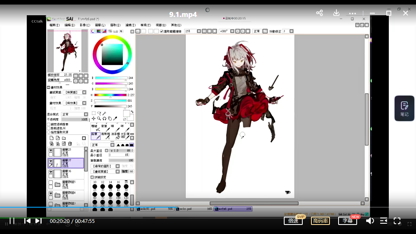This screenshot has width=416, height=234.
Task: Select the move layer tool
Action: tap(93, 119)
